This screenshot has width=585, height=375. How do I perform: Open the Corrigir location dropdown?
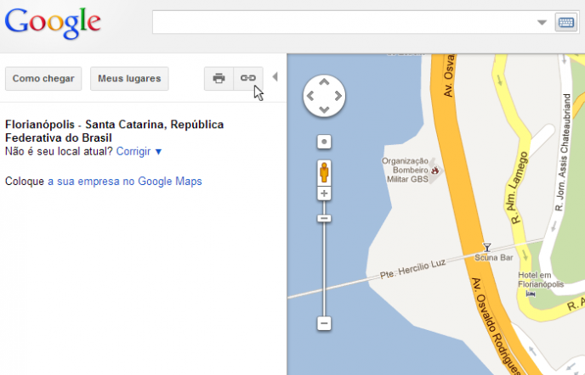pos(139,151)
